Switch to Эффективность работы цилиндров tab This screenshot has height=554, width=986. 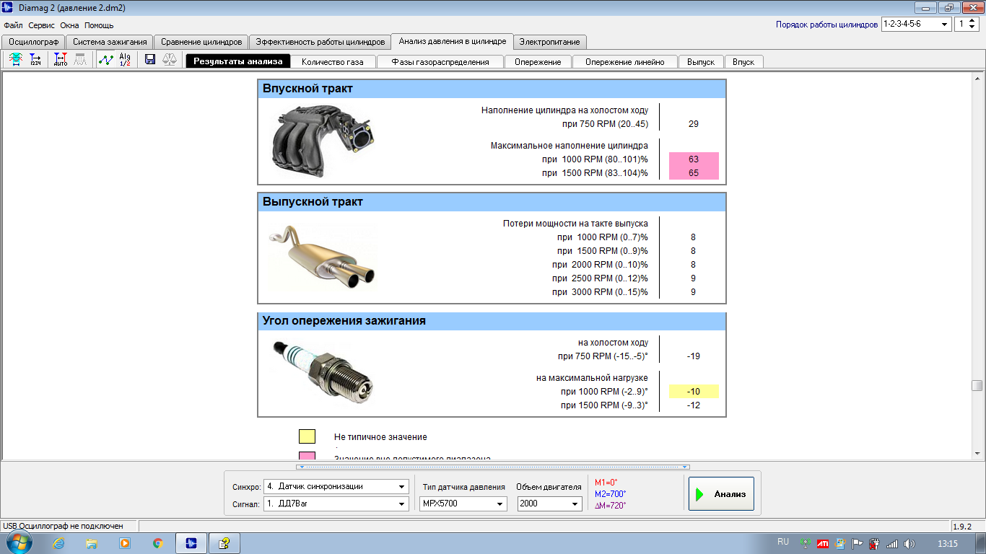[x=320, y=42]
